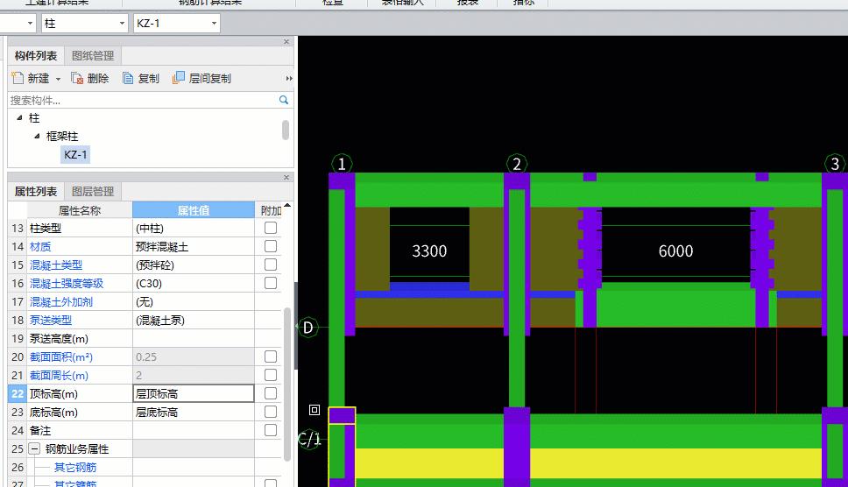Click the 删除 (Delete) component icon
The image size is (848, 487).
point(77,78)
